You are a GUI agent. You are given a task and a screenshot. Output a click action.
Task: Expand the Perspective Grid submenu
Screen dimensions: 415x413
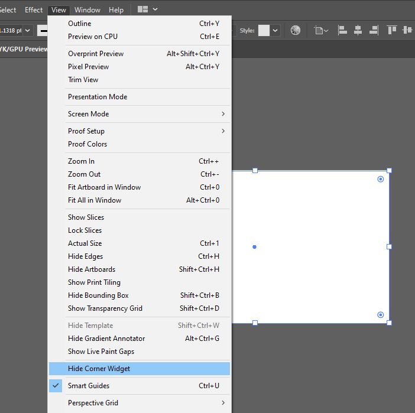tap(140, 403)
